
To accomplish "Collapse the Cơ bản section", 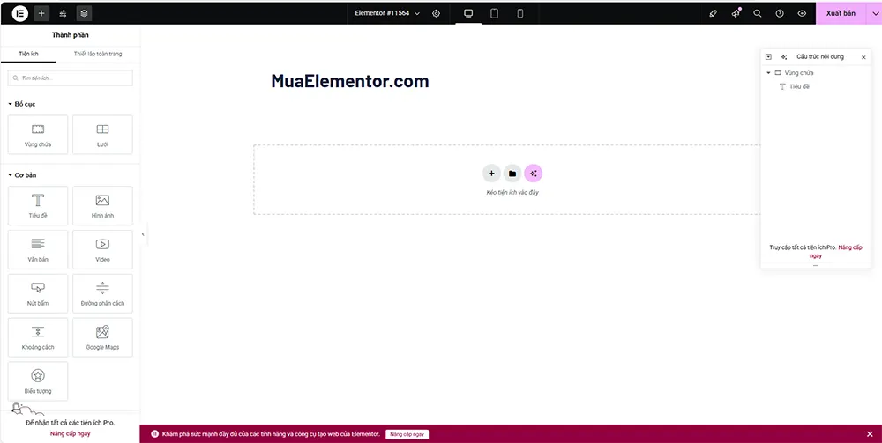I will click(23, 175).
